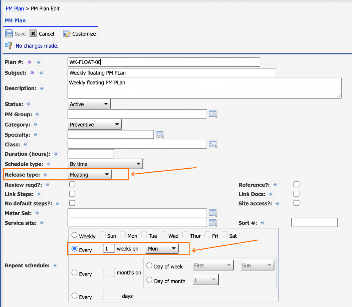Select the Day of month radio button
Screen dimensions: 352x307
[x=149, y=280]
